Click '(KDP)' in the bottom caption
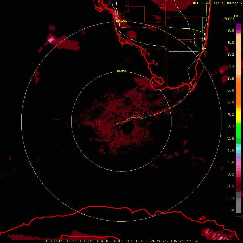This screenshot has width=243, height=243. tap(118, 241)
